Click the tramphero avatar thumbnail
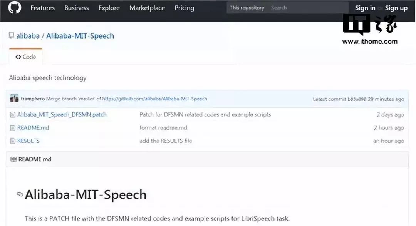Viewport: 416px width, 226px height. pyautogui.click(x=14, y=99)
